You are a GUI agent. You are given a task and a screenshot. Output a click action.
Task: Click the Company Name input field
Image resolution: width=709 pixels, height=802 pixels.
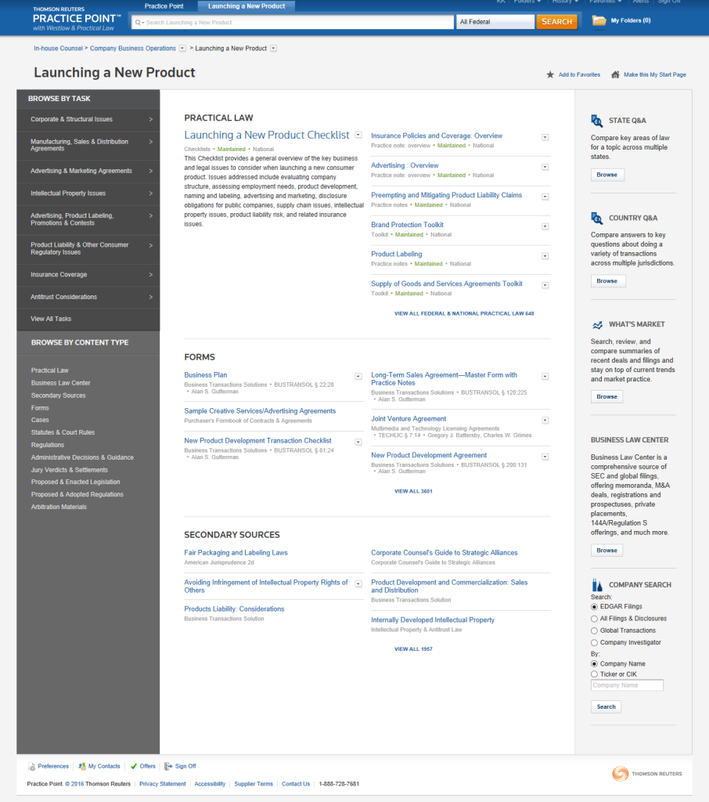tap(627, 685)
